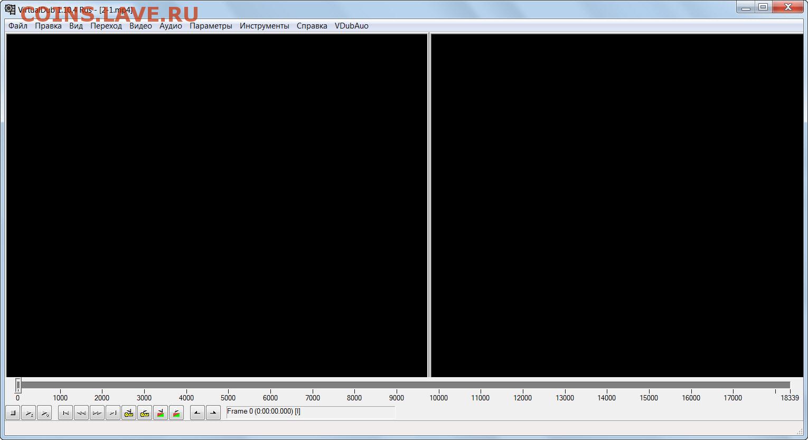Open the Параметры menu

[x=211, y=26]
